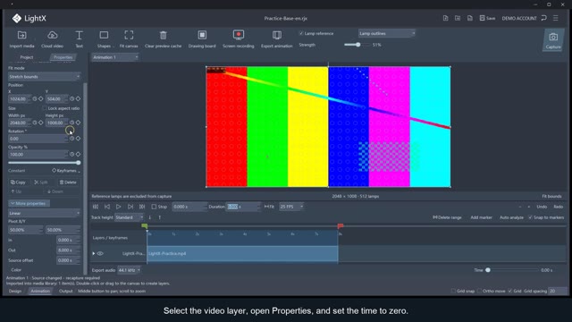Open the Linear interpolation dropdown
The height and width of the screenshot is (322, 572).
click(44, 213)
